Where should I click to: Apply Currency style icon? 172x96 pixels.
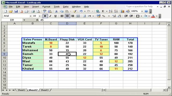tap(98, 16)
